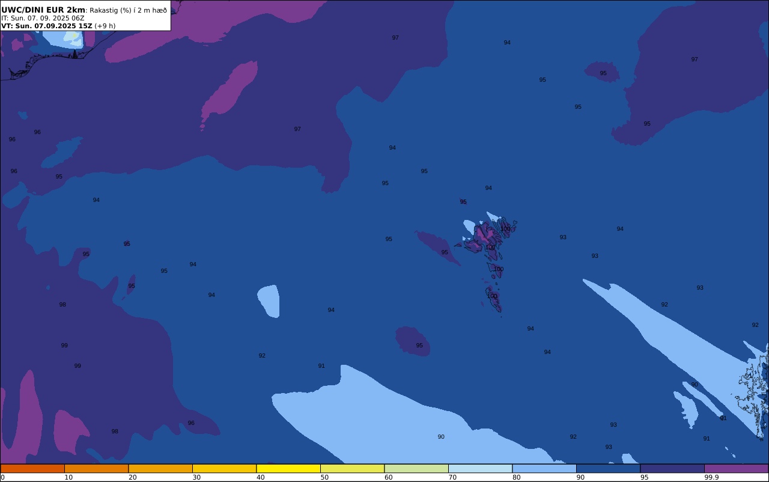Click the "70" legend scale label

pos(452,477)
